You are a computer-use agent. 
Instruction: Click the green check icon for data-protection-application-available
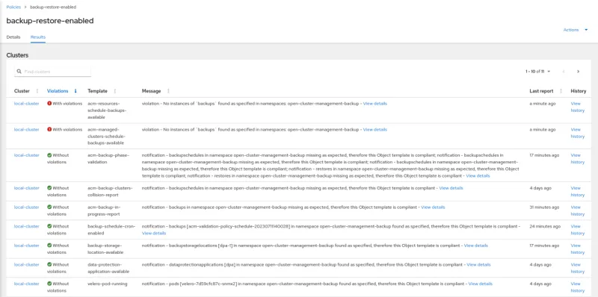pyautogui.click(x=49, y=265)
